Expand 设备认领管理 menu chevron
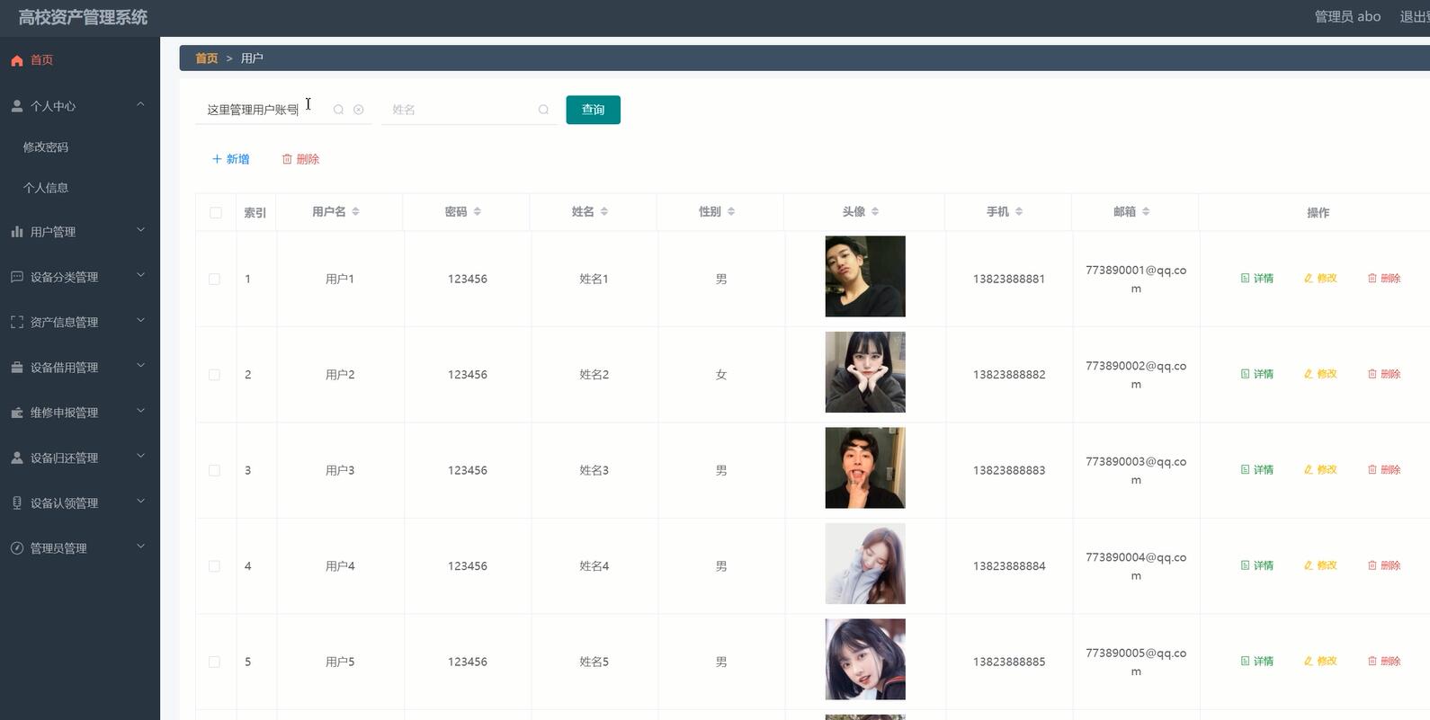 click(x=140, y=502)
